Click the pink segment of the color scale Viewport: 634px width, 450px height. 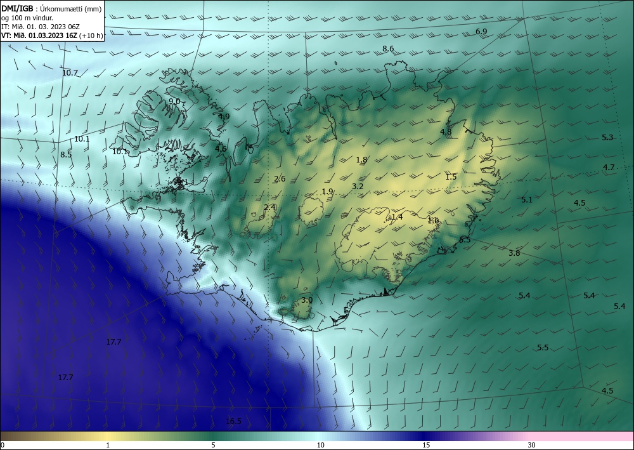(582, 436)
